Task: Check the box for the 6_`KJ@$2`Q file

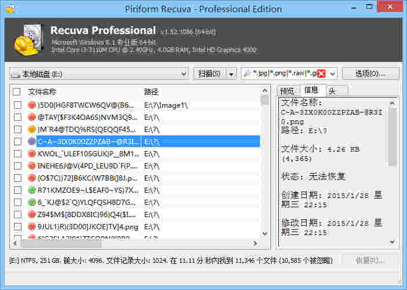Action: point(17,202)
